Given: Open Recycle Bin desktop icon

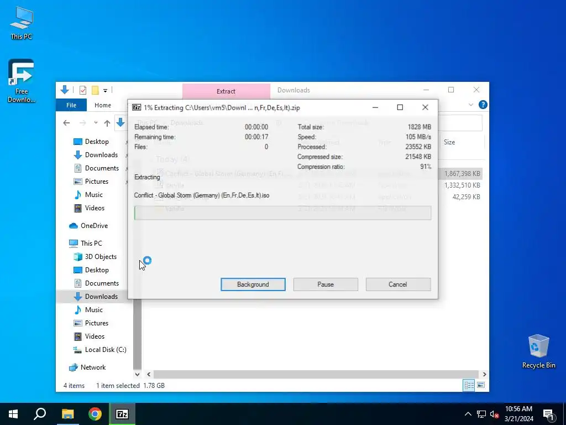Looking at the screenshot, I should [538, 351].
